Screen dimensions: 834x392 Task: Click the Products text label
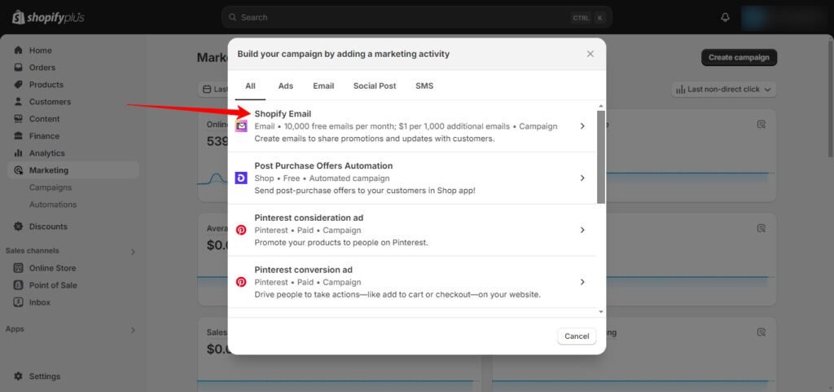coord(46,85)
